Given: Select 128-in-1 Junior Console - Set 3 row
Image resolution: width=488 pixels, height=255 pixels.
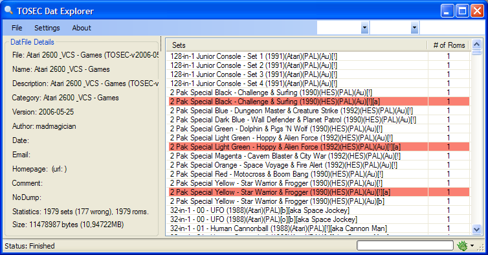Looking at the screenshot, I should [x=319, y=74].
